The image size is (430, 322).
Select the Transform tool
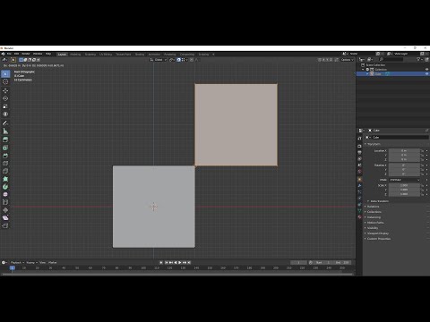point(5,114)
